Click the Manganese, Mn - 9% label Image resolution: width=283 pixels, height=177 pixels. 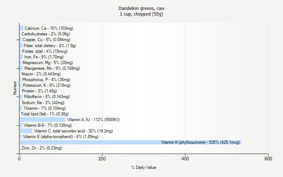click(52, 68)
